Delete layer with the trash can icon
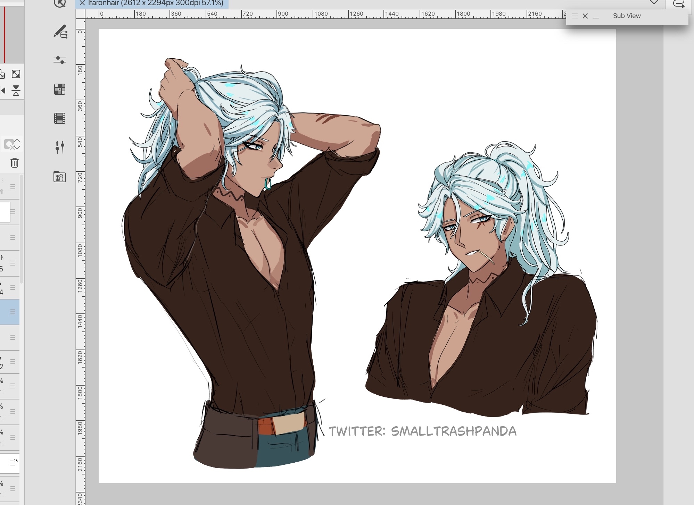The image size is (694, 505). point(14,163)
